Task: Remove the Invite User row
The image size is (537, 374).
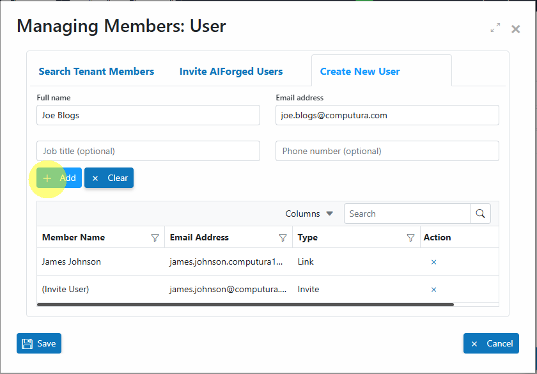Action: pyautogui.click(x=433, y=290)
